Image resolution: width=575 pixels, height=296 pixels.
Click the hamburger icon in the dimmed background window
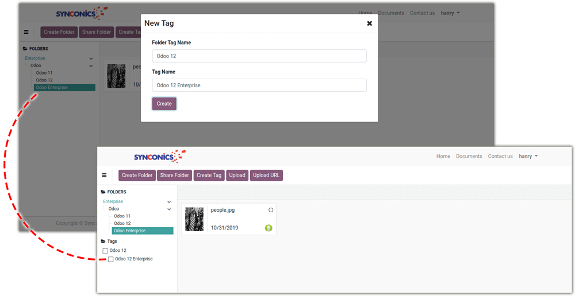(x=26, y=32)
